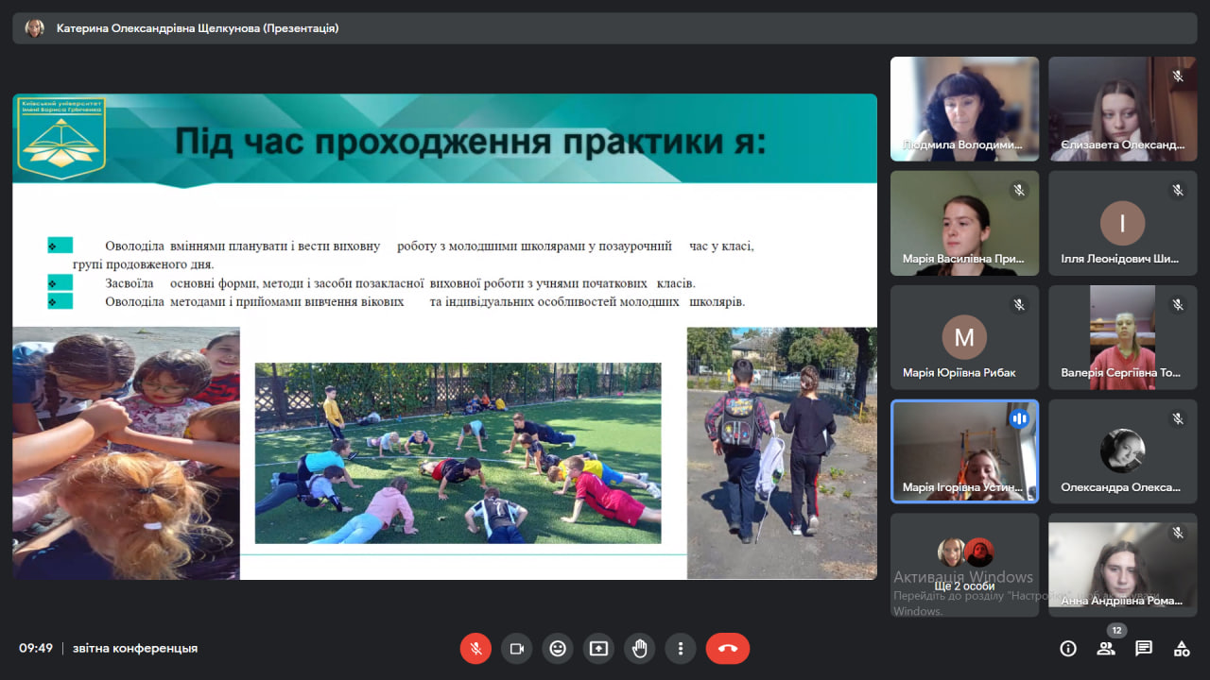Show the participants people panel
1210x680 pixels.
point(1105,649)
